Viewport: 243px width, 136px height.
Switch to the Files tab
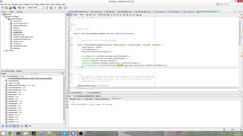(12, 12)
